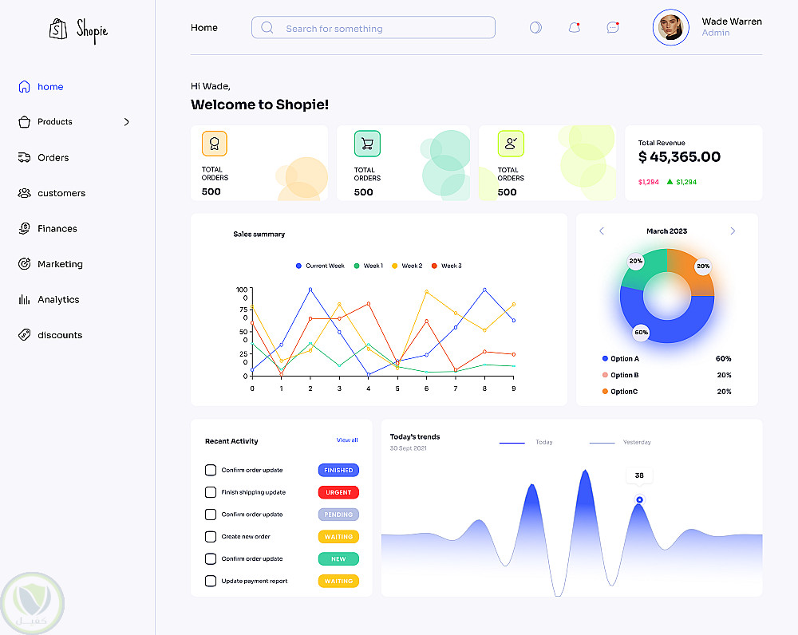The width and height of the screenshot is (798, 635).
Task: Toggle Week 2 legend yellow dot
Action: click(394, 266)
